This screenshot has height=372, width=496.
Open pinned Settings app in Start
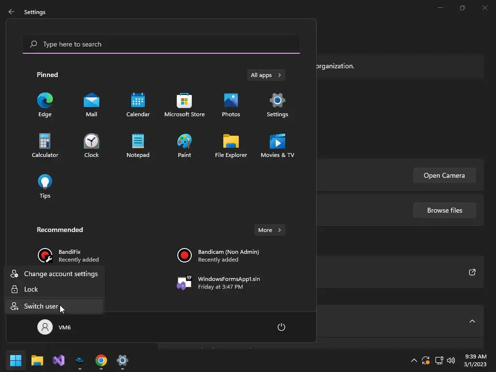(x=278, y=105)
